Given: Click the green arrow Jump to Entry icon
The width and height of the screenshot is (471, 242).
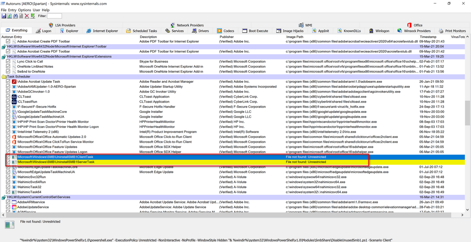Looking at the screenshot, I should pos(33,16).
